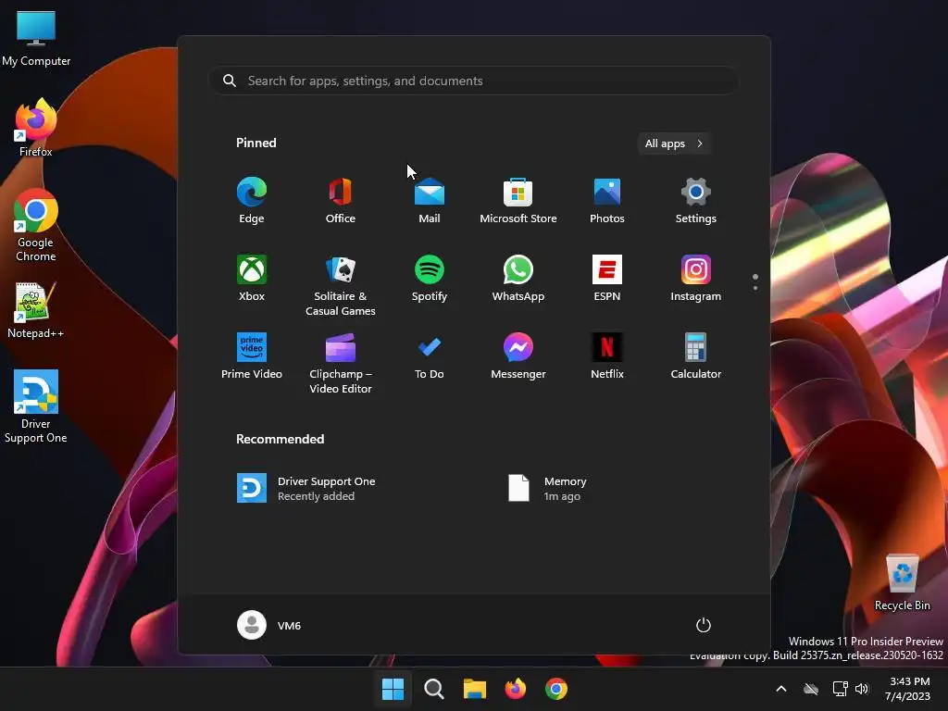The height and width of the screenshot is (711, 948).
Task: Open the Calculator app
Action: click(696, 356)
